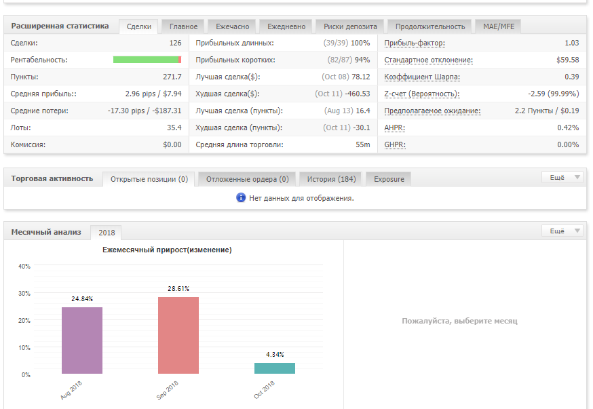The image size is (593, 409).
Task: Click the GHPR value 0.00%
Action: [568, 144]
